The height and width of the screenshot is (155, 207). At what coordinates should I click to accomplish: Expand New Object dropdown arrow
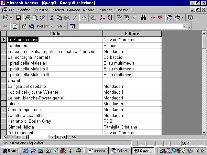182,18
